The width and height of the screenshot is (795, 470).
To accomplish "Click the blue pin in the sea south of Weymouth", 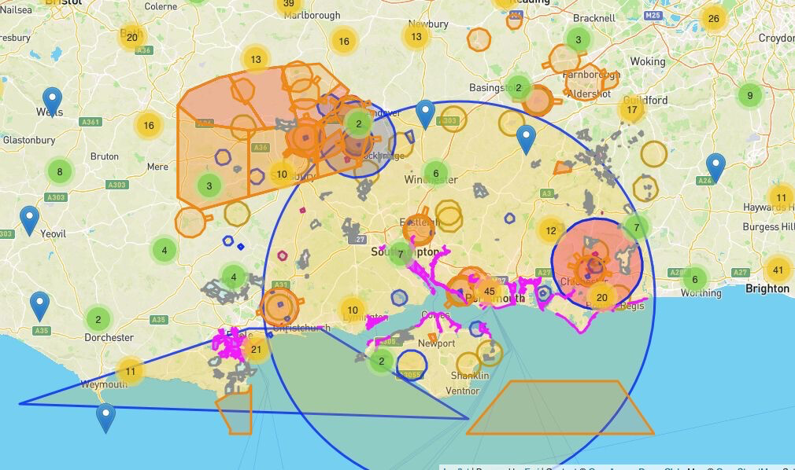I will (x=105, y=417).
